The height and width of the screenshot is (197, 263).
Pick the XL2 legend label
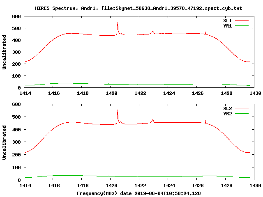pos(228,108)
